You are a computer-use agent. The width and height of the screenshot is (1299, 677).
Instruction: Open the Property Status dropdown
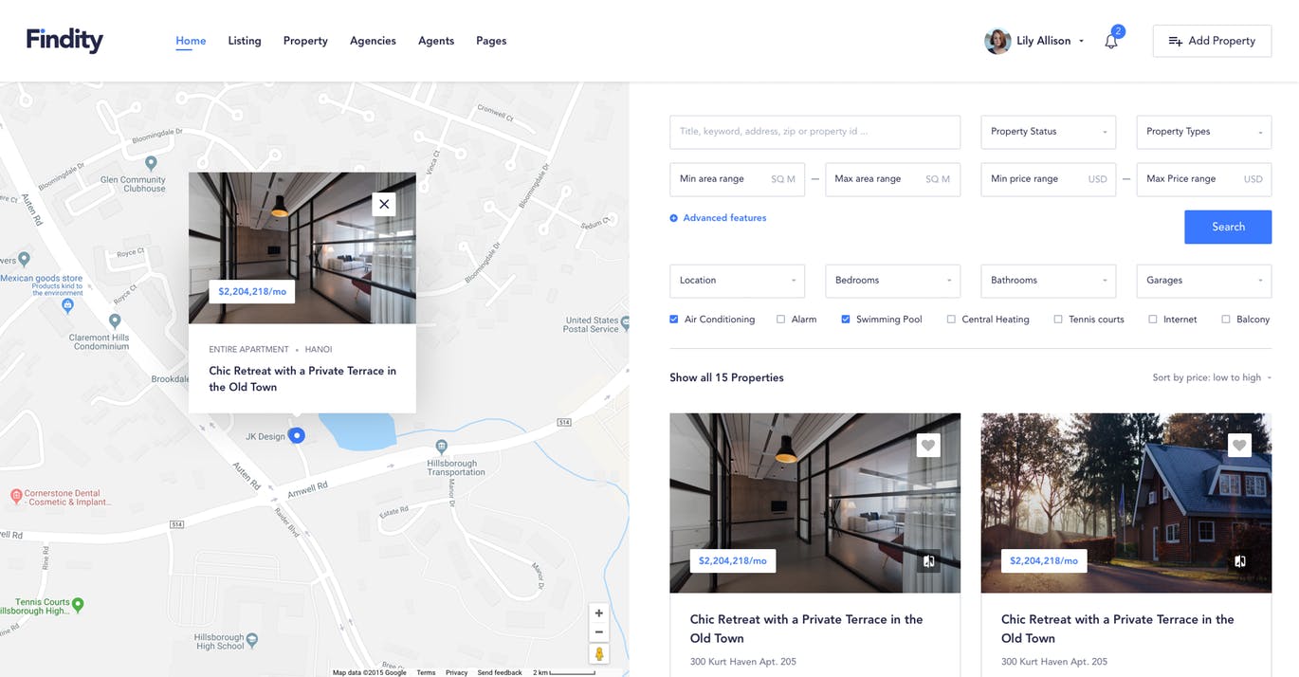tap(1048, 132)
